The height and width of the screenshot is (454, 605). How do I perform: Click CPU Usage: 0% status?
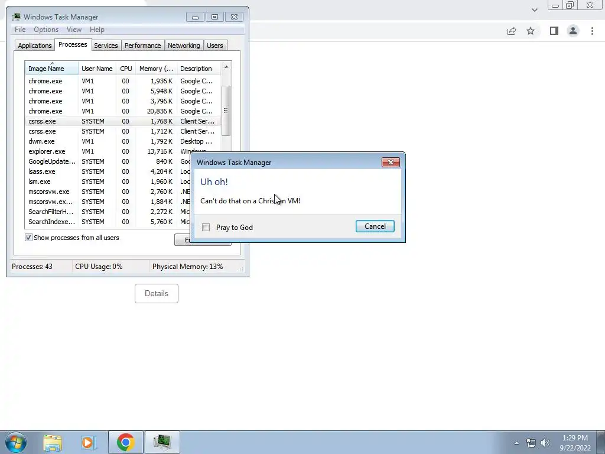point(99,267)
